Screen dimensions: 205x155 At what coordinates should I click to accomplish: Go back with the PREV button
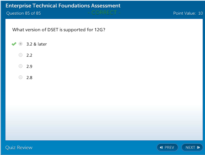[167, 148]
